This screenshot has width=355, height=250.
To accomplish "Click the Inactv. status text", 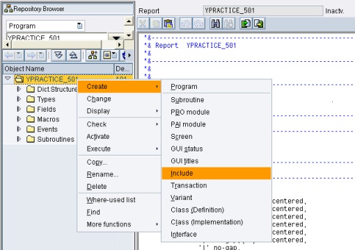I will [335, 11].
